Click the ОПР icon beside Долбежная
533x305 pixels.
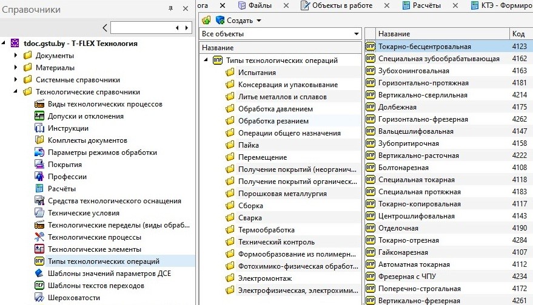(x=370, y=107)
